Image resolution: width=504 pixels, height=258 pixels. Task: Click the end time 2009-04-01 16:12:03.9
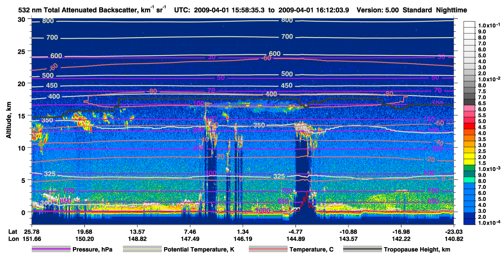[x=313, y=10]
